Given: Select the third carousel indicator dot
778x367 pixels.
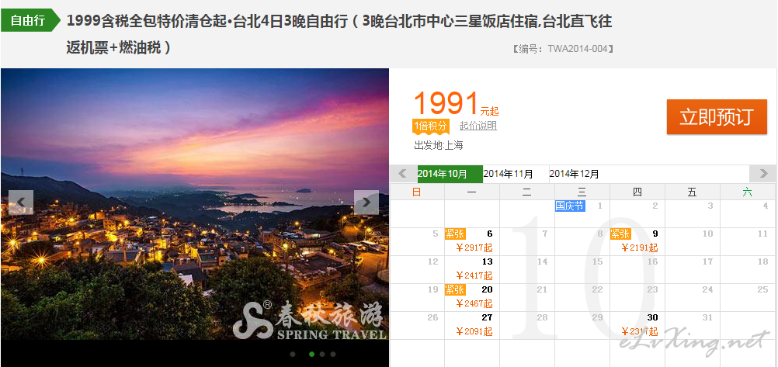Looking at the screenshot, I should (322, 354).
